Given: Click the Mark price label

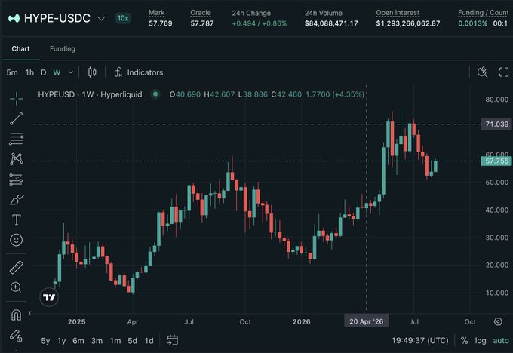Looking at the screenshot, I should (157, 13).
